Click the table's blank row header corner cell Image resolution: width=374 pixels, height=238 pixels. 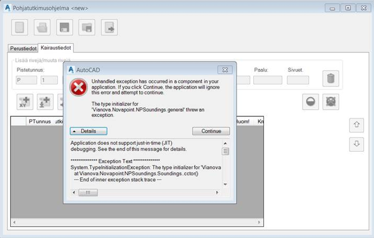[19, 121]
